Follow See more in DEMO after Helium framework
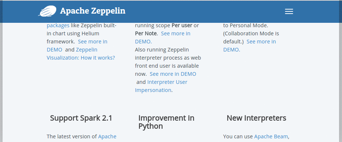The height and width of the screenshot is (142, 342). tap(77, 46)
